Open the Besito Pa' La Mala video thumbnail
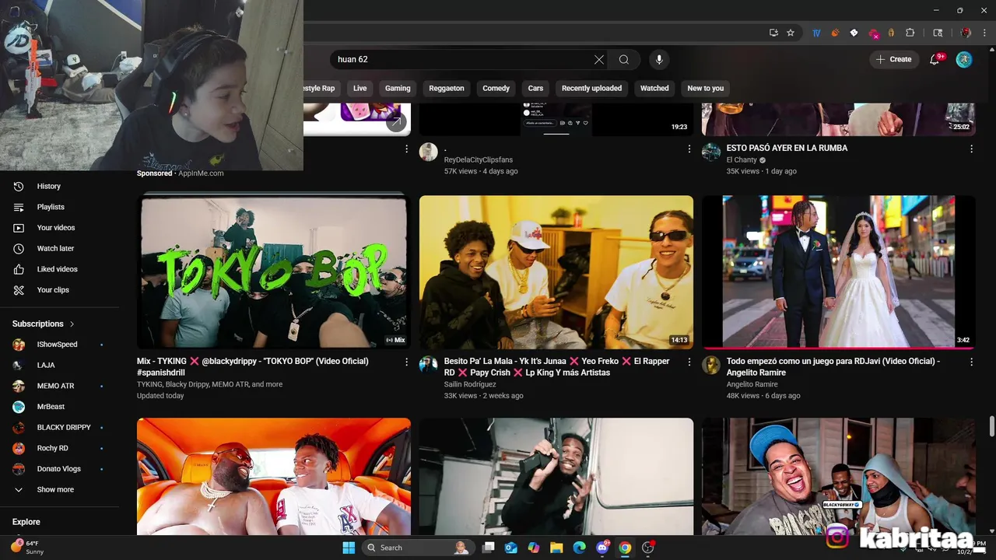Viewport: 996px width, 560px height. [556, 271]
